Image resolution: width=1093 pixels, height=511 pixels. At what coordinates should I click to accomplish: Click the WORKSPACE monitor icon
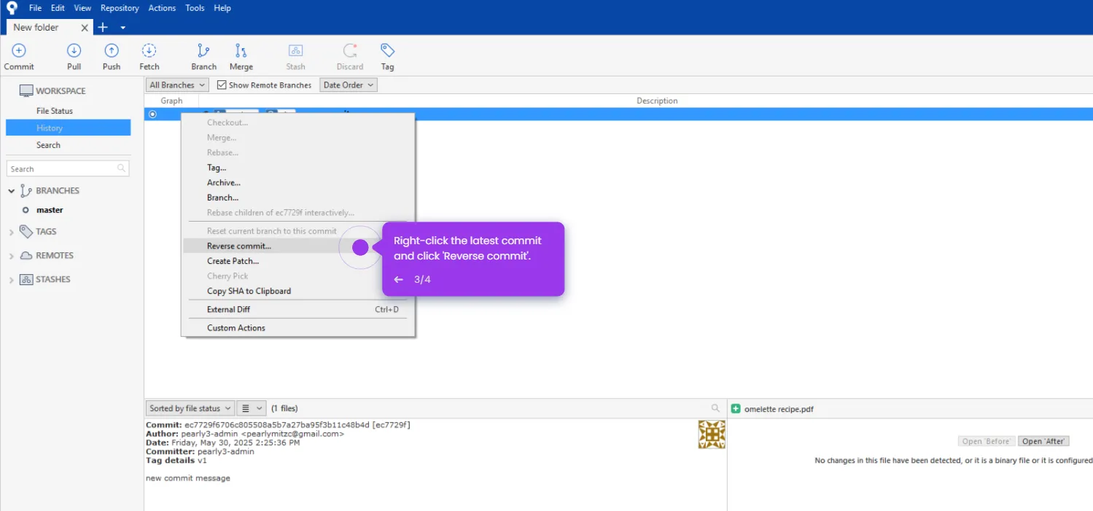pos(26,91)
